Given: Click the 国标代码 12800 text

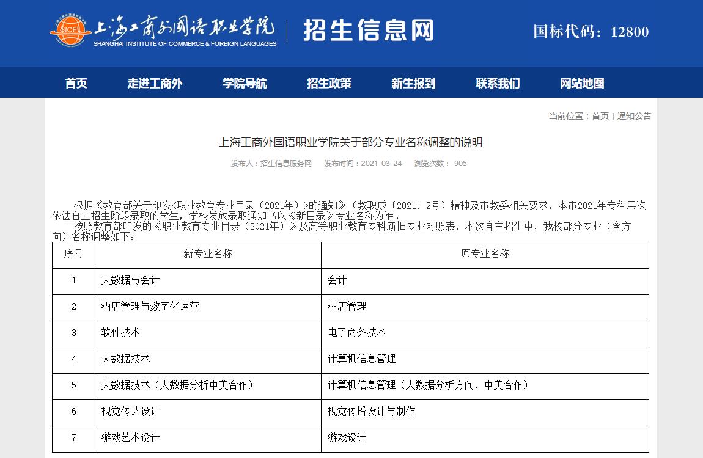Looking at the screenshot, I should [591, 31].
